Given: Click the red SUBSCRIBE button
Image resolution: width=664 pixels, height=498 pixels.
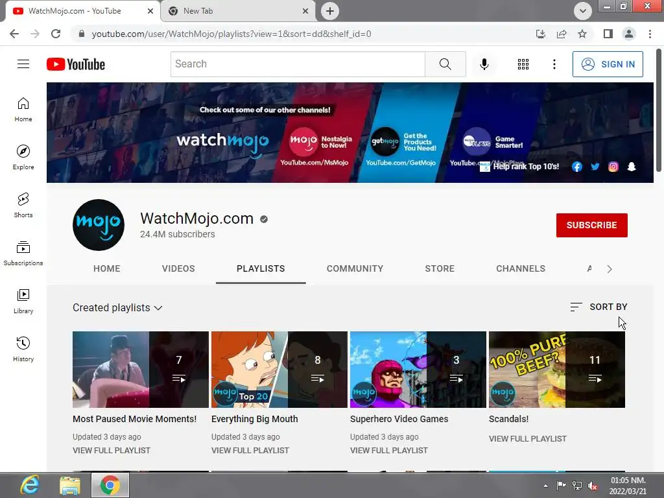Looking at the screenshot, I should 591,225.
